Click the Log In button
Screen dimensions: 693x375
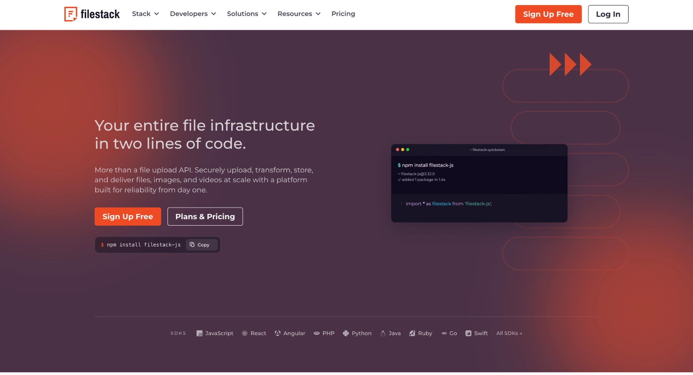[x=608, y=14]
